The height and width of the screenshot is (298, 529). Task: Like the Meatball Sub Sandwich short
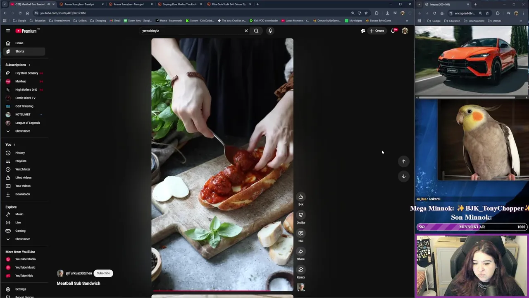[x=301, y=197]
